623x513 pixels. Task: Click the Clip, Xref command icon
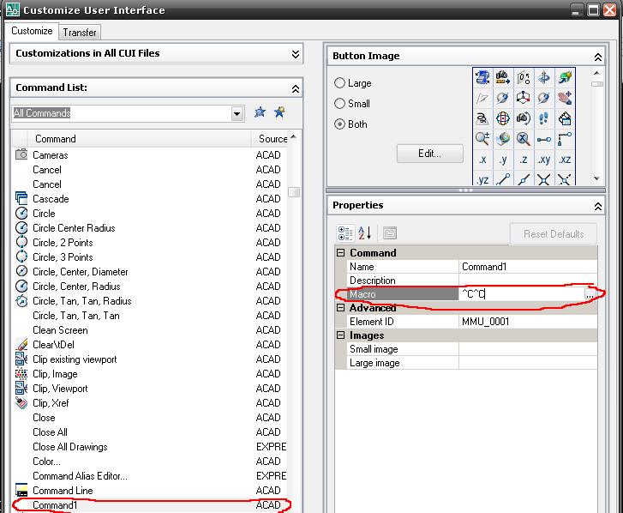point(21,403)
